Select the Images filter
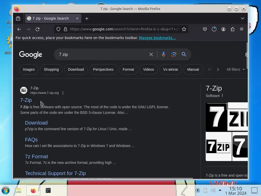261x196 pixels. click(x=29, y=69)
